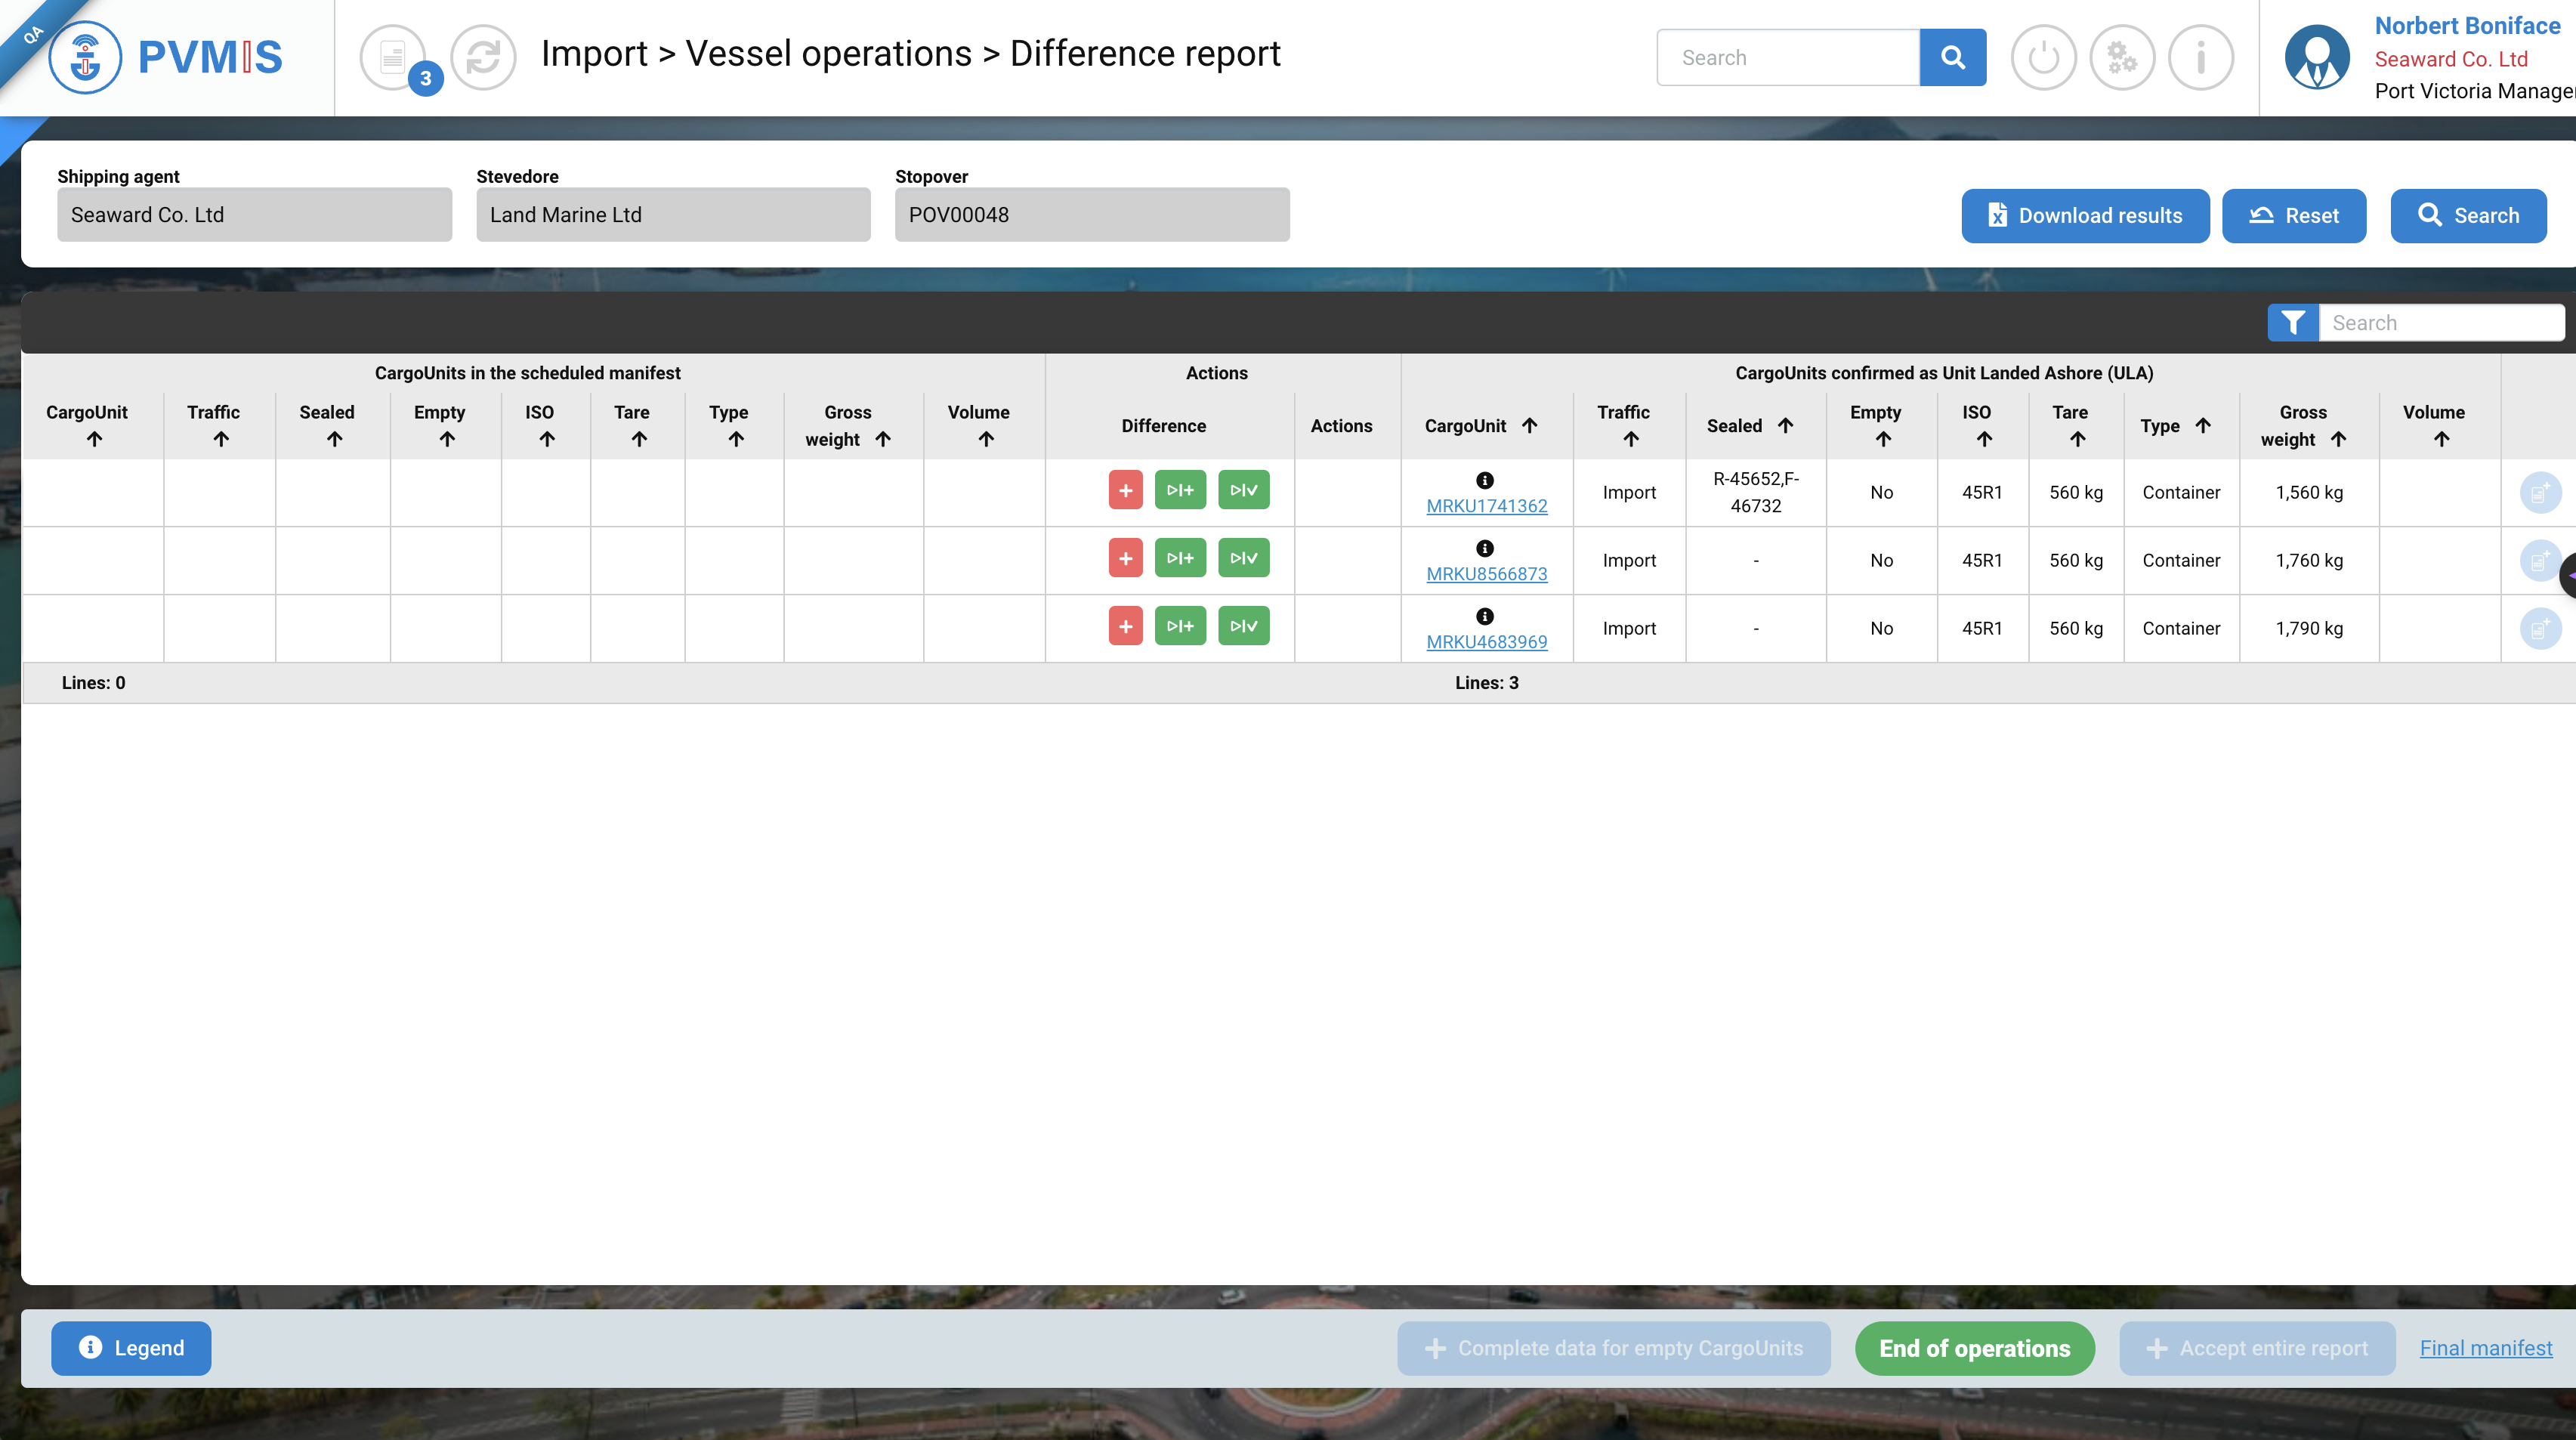Click the power logout icon

pos(2043,57)
